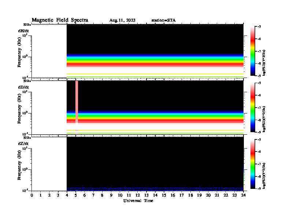Click the red band in the dH/dt spectrogram
Viewport: 290px width, 224px height.
pos(155,64)
